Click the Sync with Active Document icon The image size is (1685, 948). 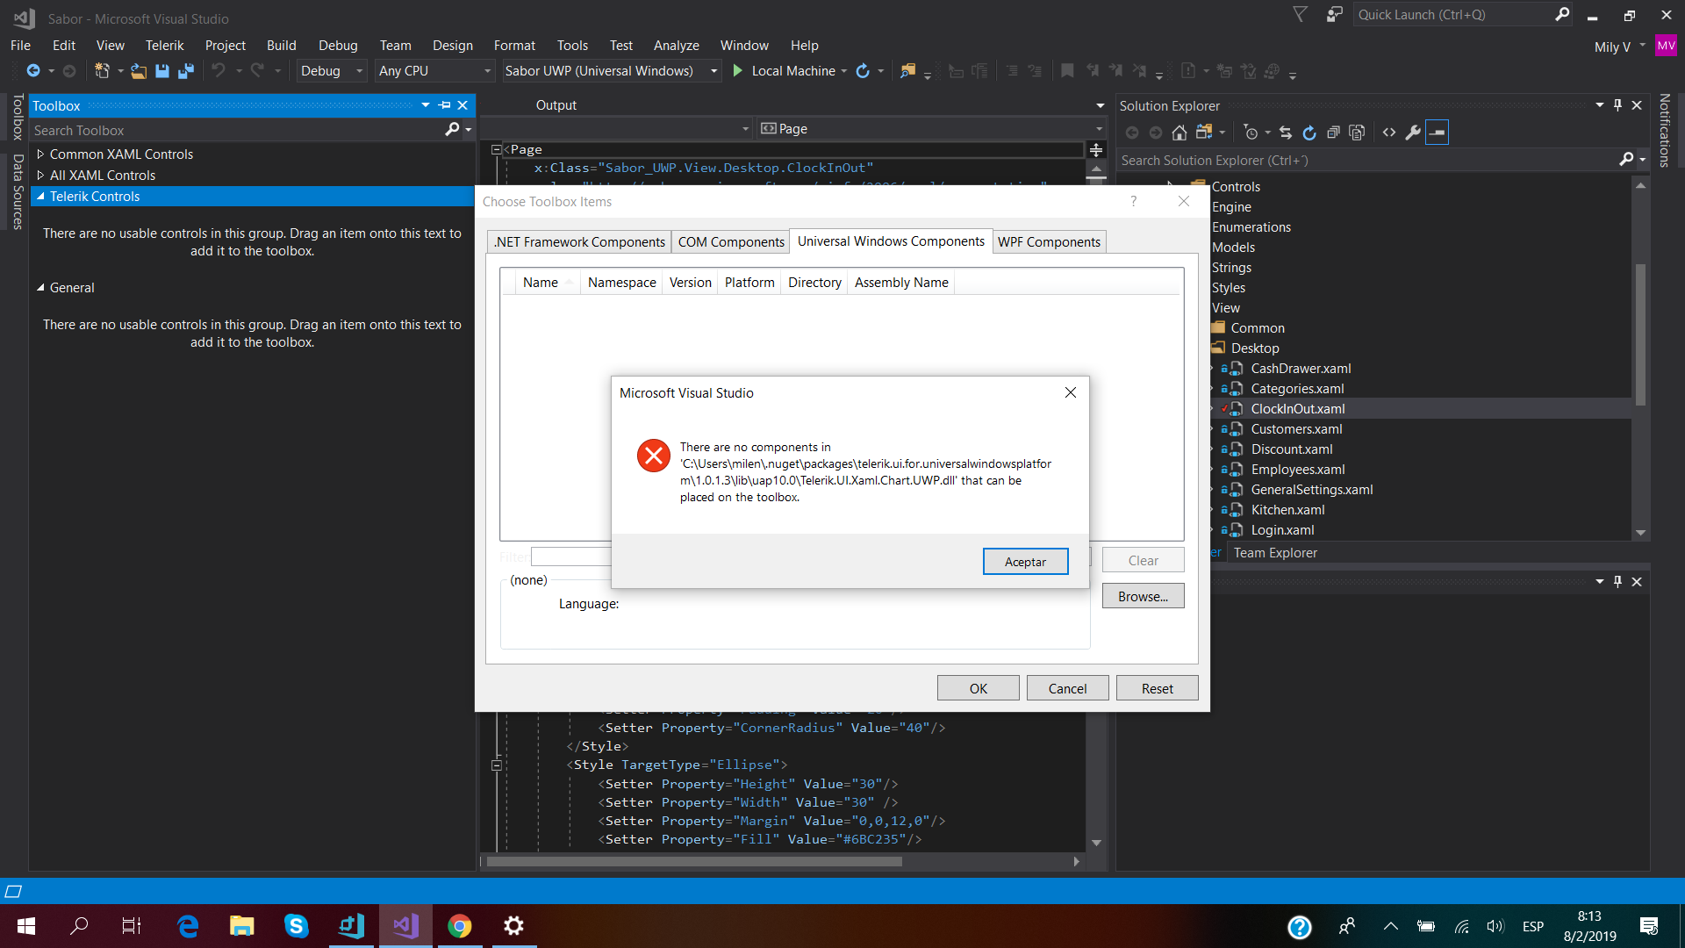(1286, 133)
